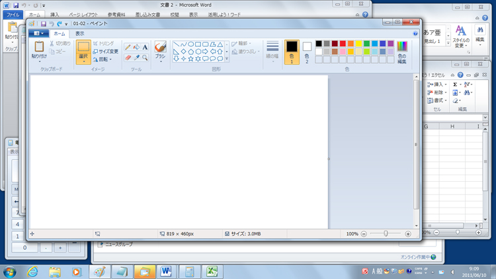
Task: Open the quick access toolbar customize arrow
Action: (x=66, y=24)
